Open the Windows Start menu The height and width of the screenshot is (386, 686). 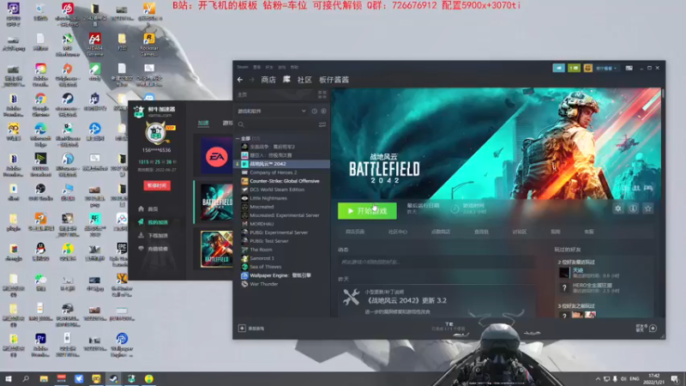tap(8, 378)
